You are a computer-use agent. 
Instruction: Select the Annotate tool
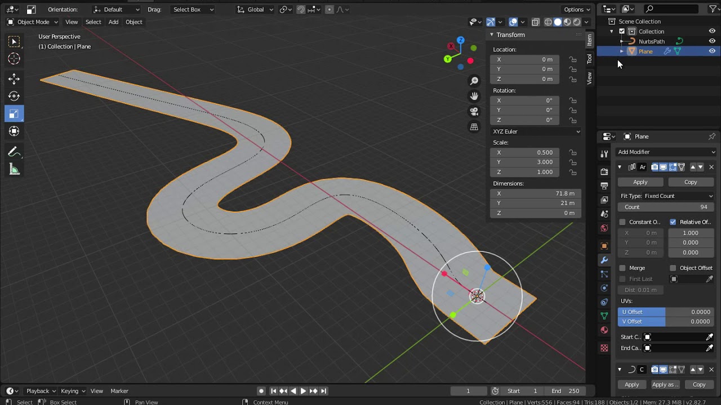(x=14, y=152)
